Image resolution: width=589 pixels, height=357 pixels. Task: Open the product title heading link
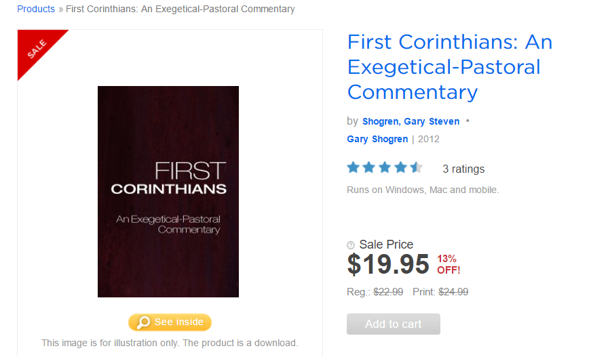pos(449,66)
